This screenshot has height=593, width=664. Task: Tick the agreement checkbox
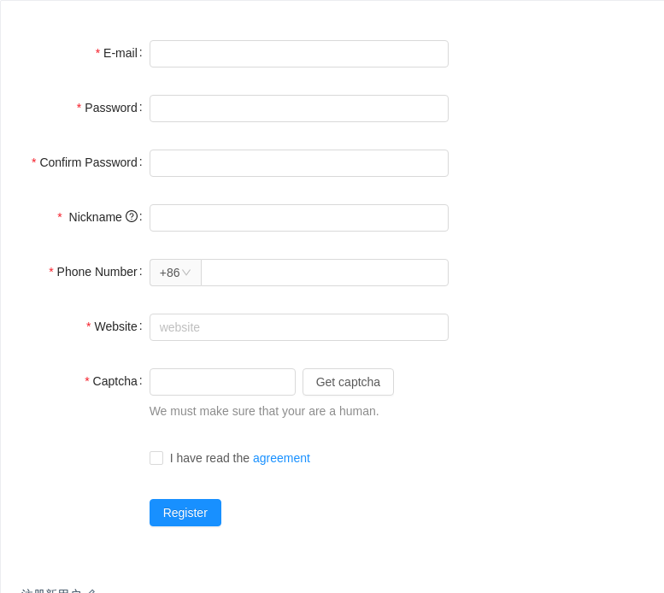(x=156, y=458)
